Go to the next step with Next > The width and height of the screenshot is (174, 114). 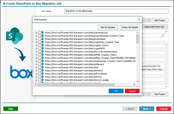[x=147, y=109]
